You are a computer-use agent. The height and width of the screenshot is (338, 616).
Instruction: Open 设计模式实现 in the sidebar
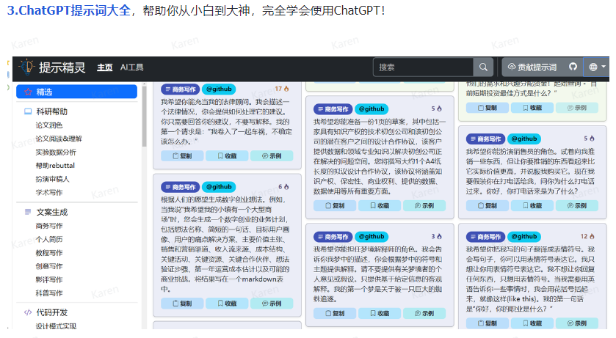click(56, 326)
